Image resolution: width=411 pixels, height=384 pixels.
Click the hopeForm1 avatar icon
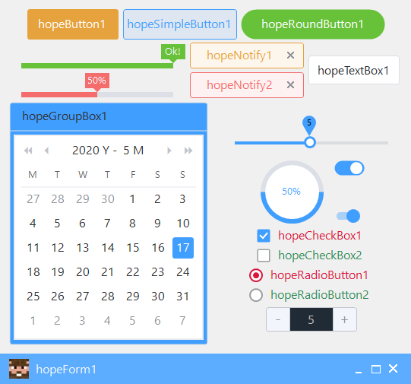pyautogui.click(x=19, y=369)
